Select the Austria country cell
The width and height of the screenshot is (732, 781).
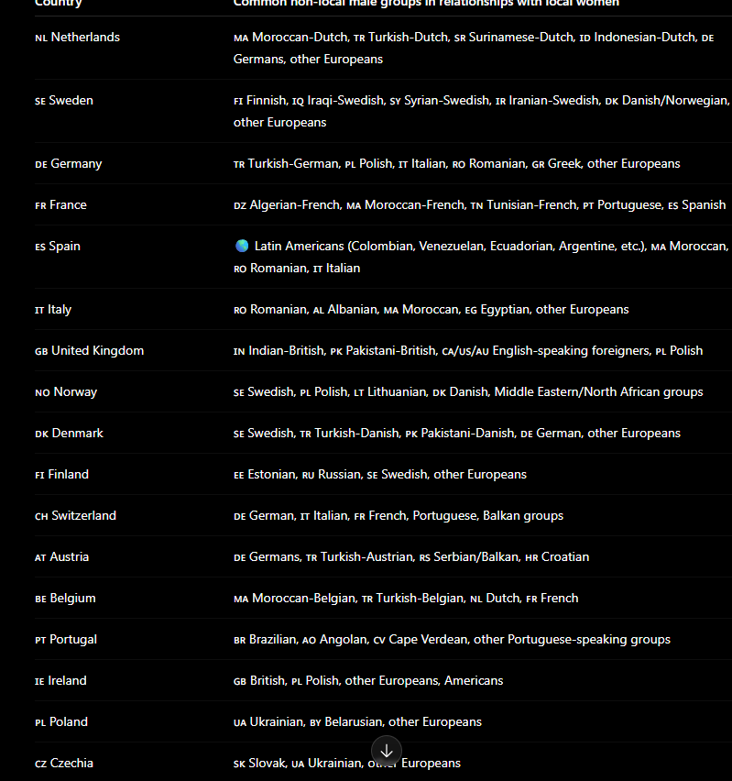click(x=61, y=557)
